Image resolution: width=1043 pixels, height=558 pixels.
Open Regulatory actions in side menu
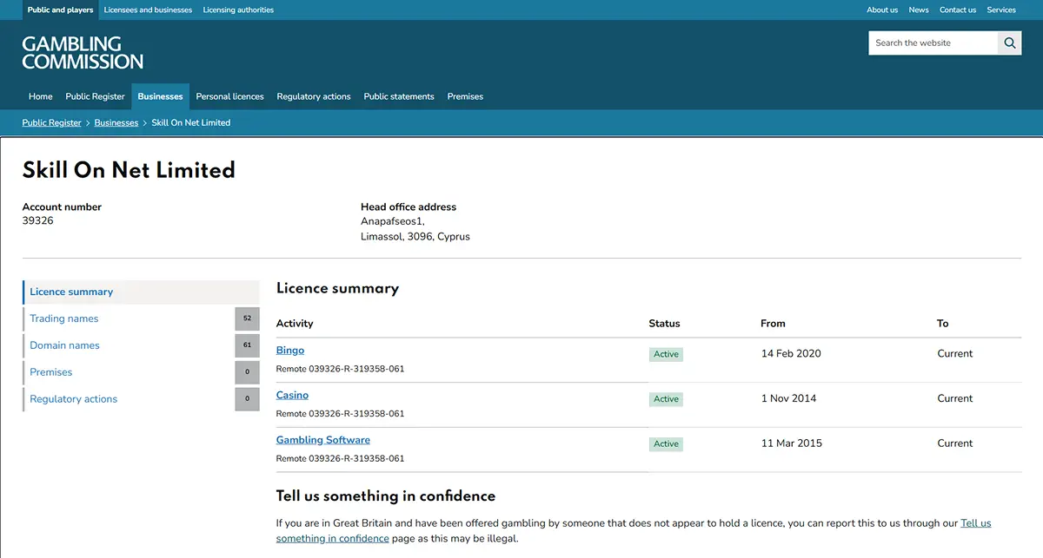coord(73,399)
